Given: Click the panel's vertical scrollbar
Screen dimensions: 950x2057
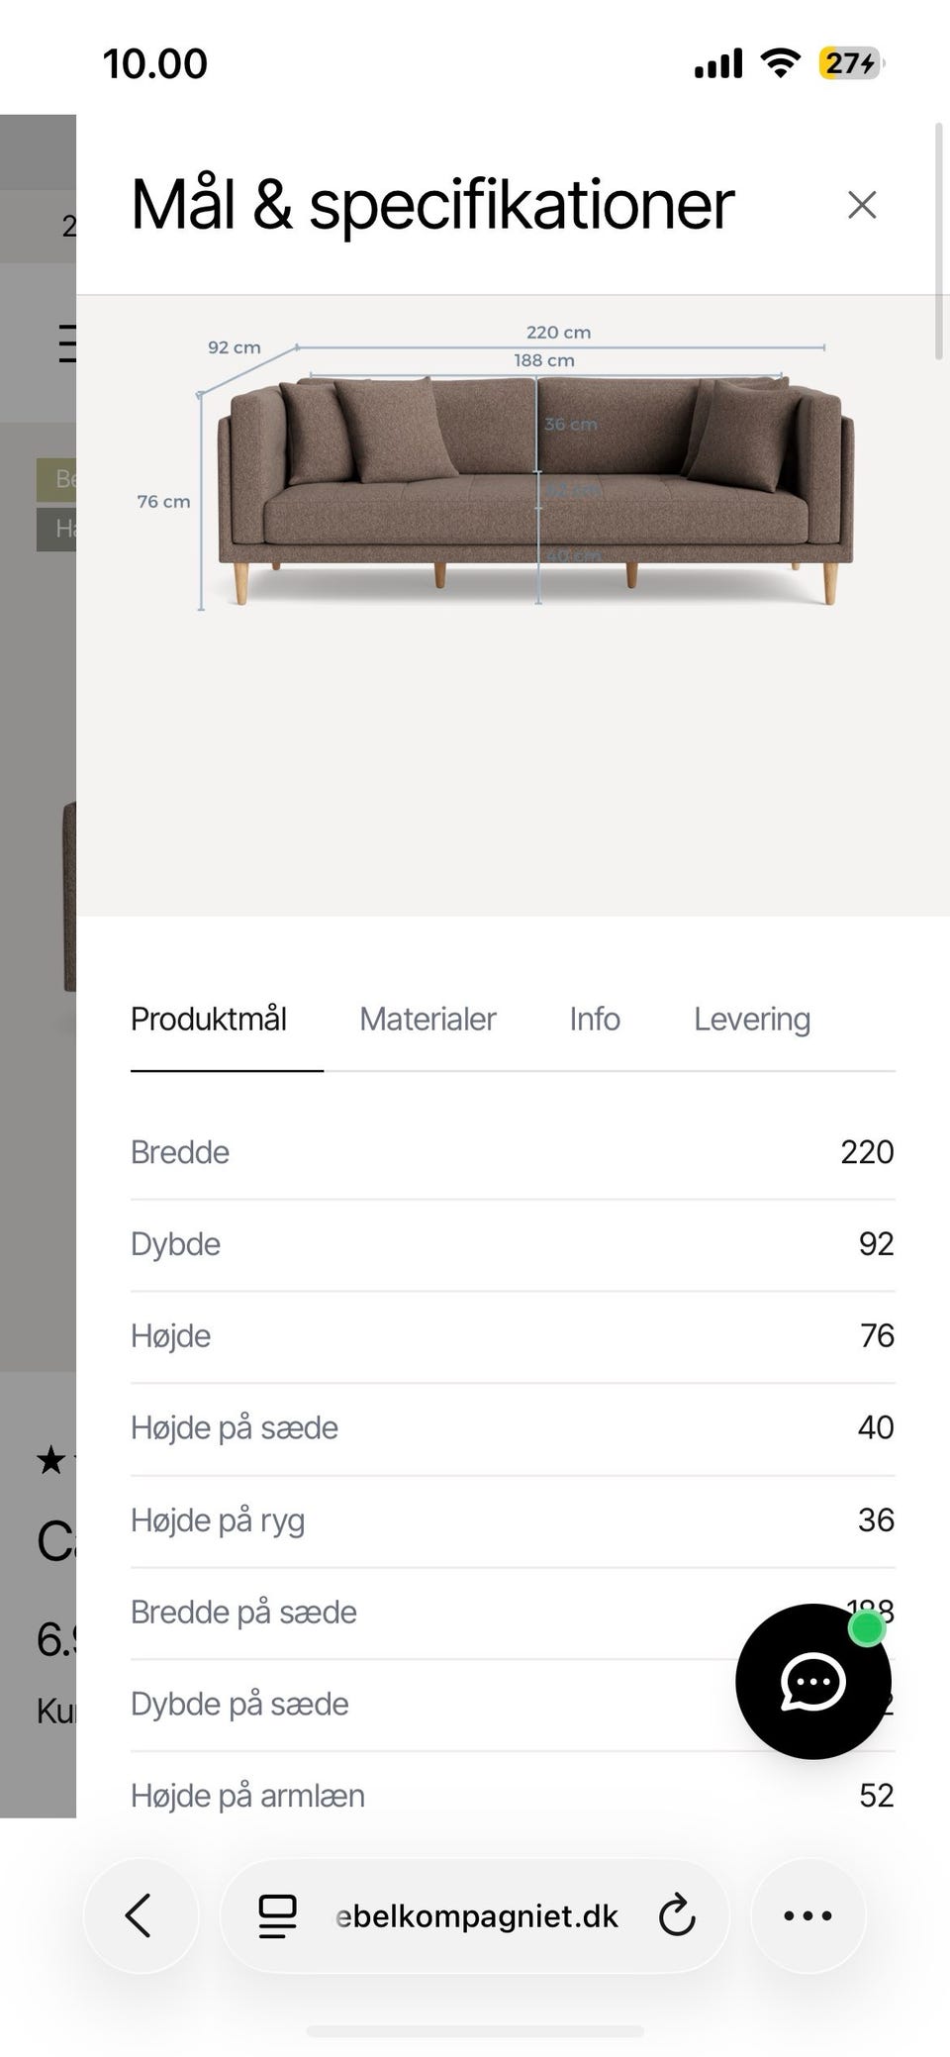Looking at the screenshot, I should tap(939, 242).
